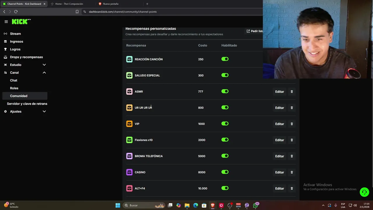Click the SALUDO ESPECIAL reward icon

tap(129, 75)
